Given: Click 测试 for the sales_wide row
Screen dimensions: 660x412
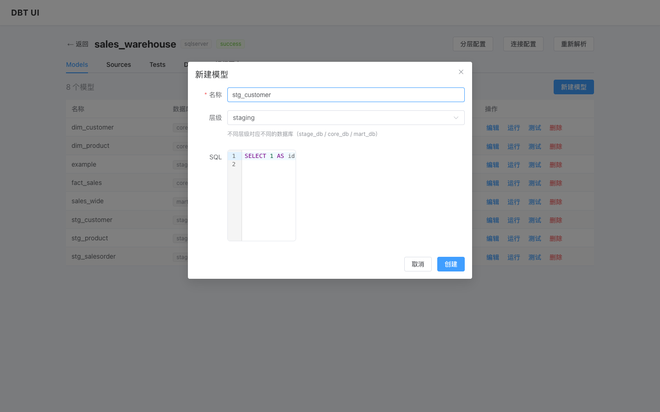Looking at the screenshot, I should pos(535,202).
